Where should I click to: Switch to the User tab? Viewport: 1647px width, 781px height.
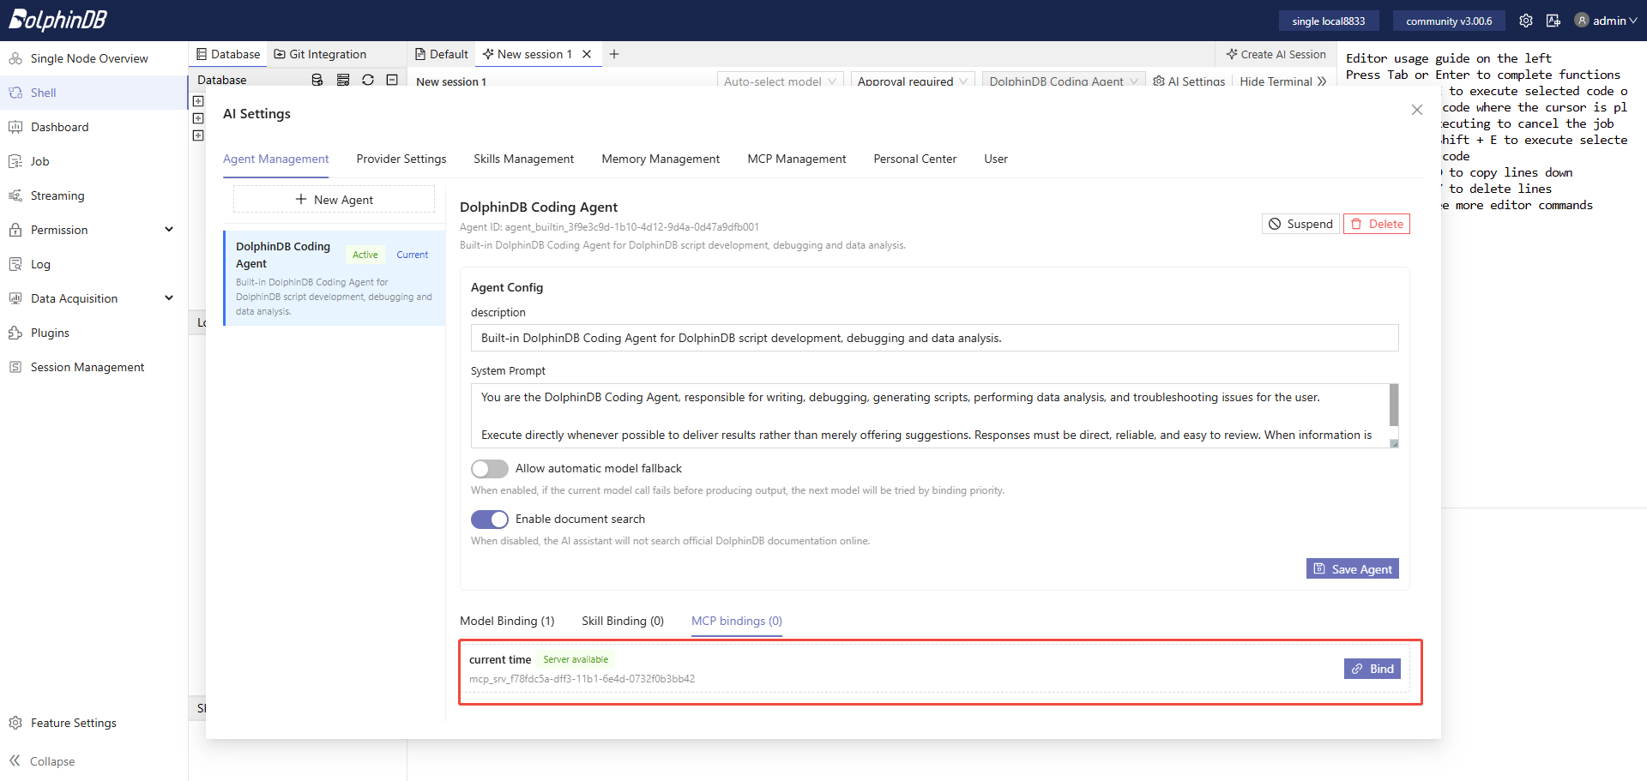pyautogui.click(x=996, y=159)
